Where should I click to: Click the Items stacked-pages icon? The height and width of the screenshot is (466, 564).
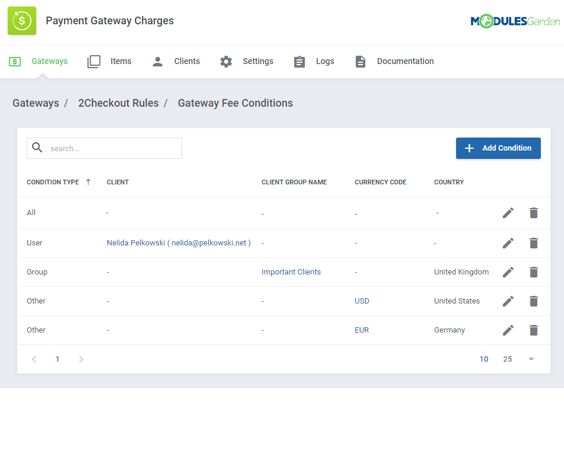coord(94,62)
